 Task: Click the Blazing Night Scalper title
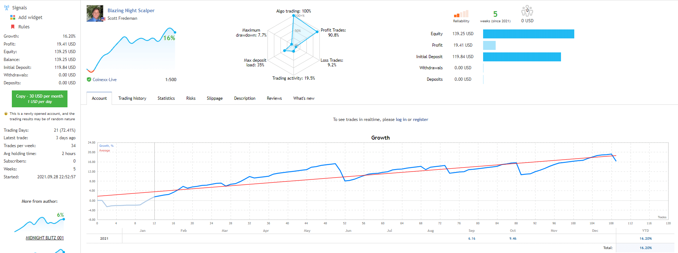(x=131, y=10)
